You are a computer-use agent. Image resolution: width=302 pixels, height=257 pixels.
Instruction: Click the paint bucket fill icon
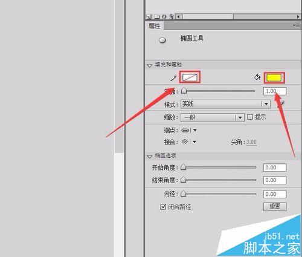point(257,77)
